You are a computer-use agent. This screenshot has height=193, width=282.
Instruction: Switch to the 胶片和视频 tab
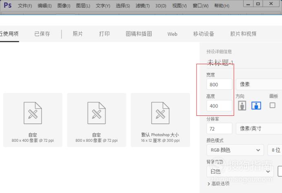coord(243,34)
